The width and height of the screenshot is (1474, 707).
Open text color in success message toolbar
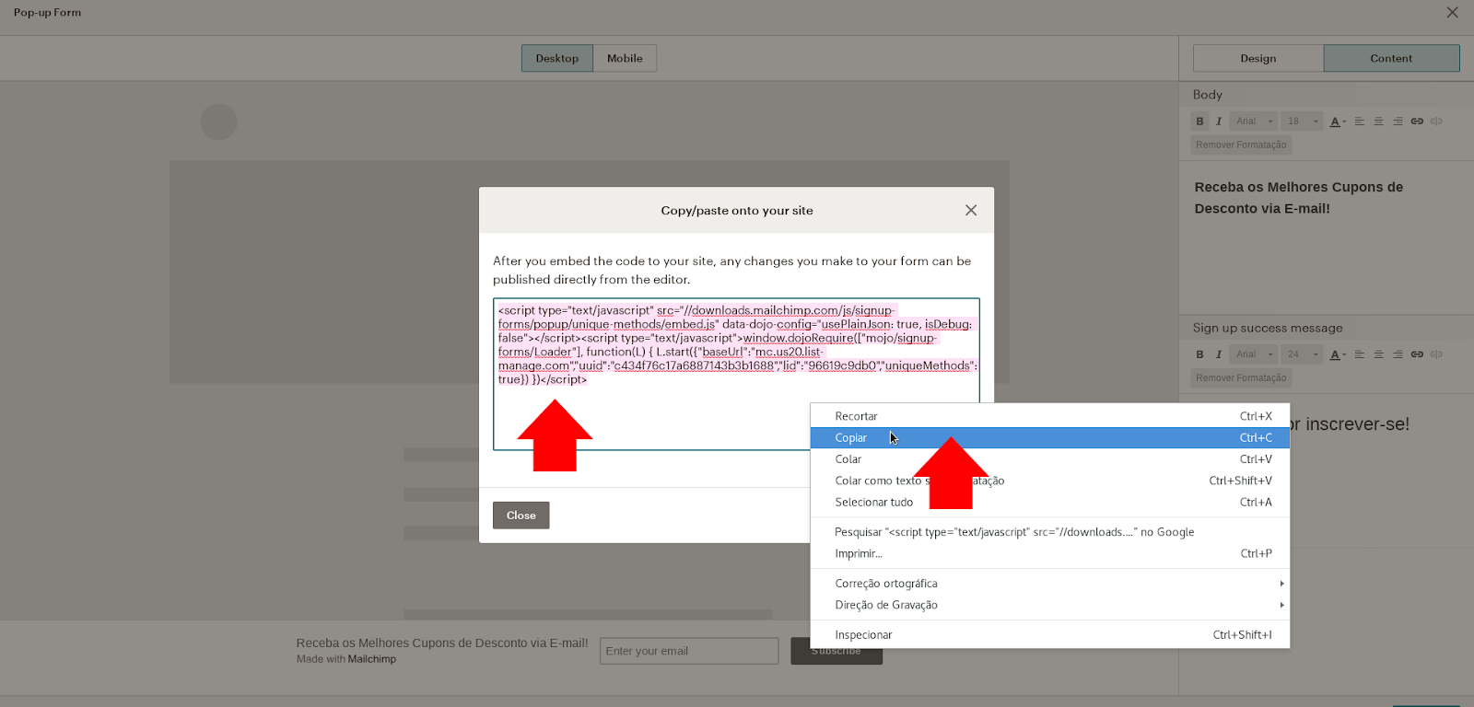pyautogui.click(x=1338, y=354)
